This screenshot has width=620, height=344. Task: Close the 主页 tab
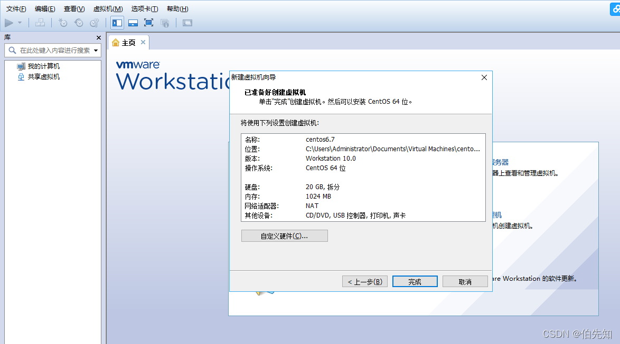(x=143, y=42)
